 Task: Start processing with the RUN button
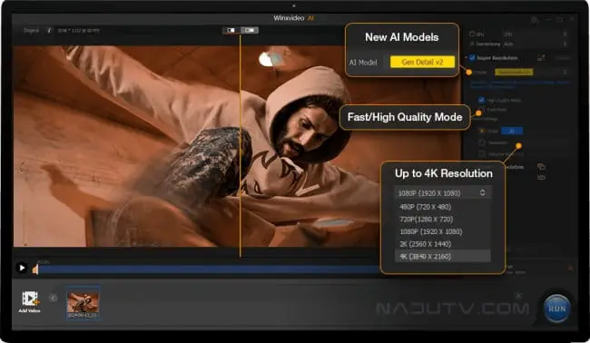pos(557,309)
